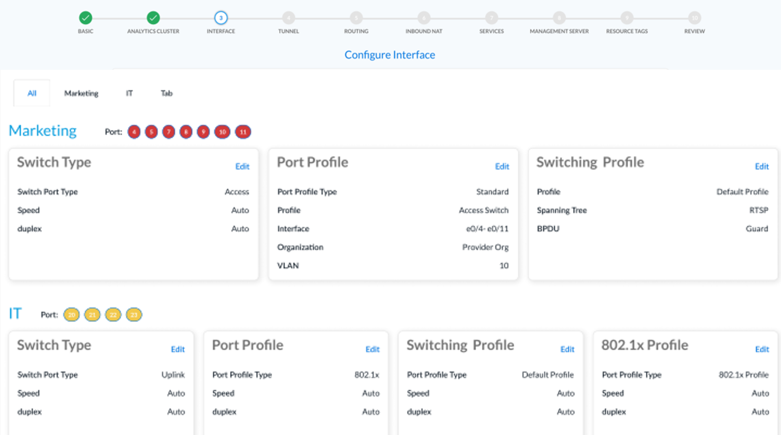Edit Marketing Switching Profile card

(761, 166)
